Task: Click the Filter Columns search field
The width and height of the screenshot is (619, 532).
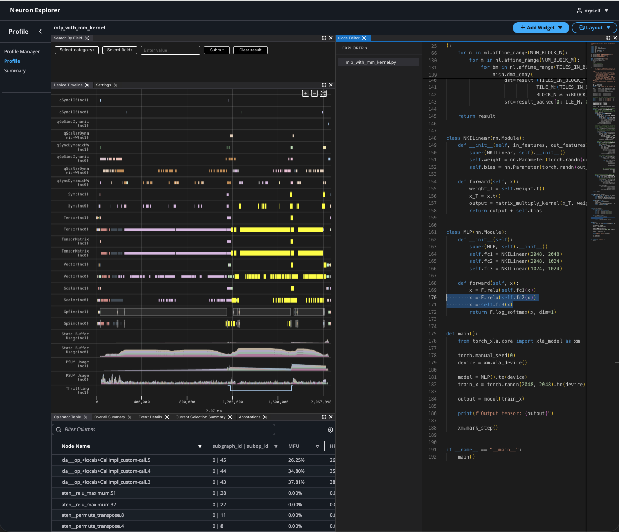Action: point(164,430)
